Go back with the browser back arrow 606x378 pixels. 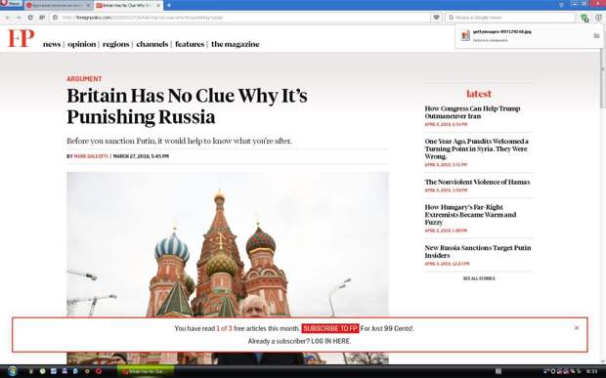point(8,18)
